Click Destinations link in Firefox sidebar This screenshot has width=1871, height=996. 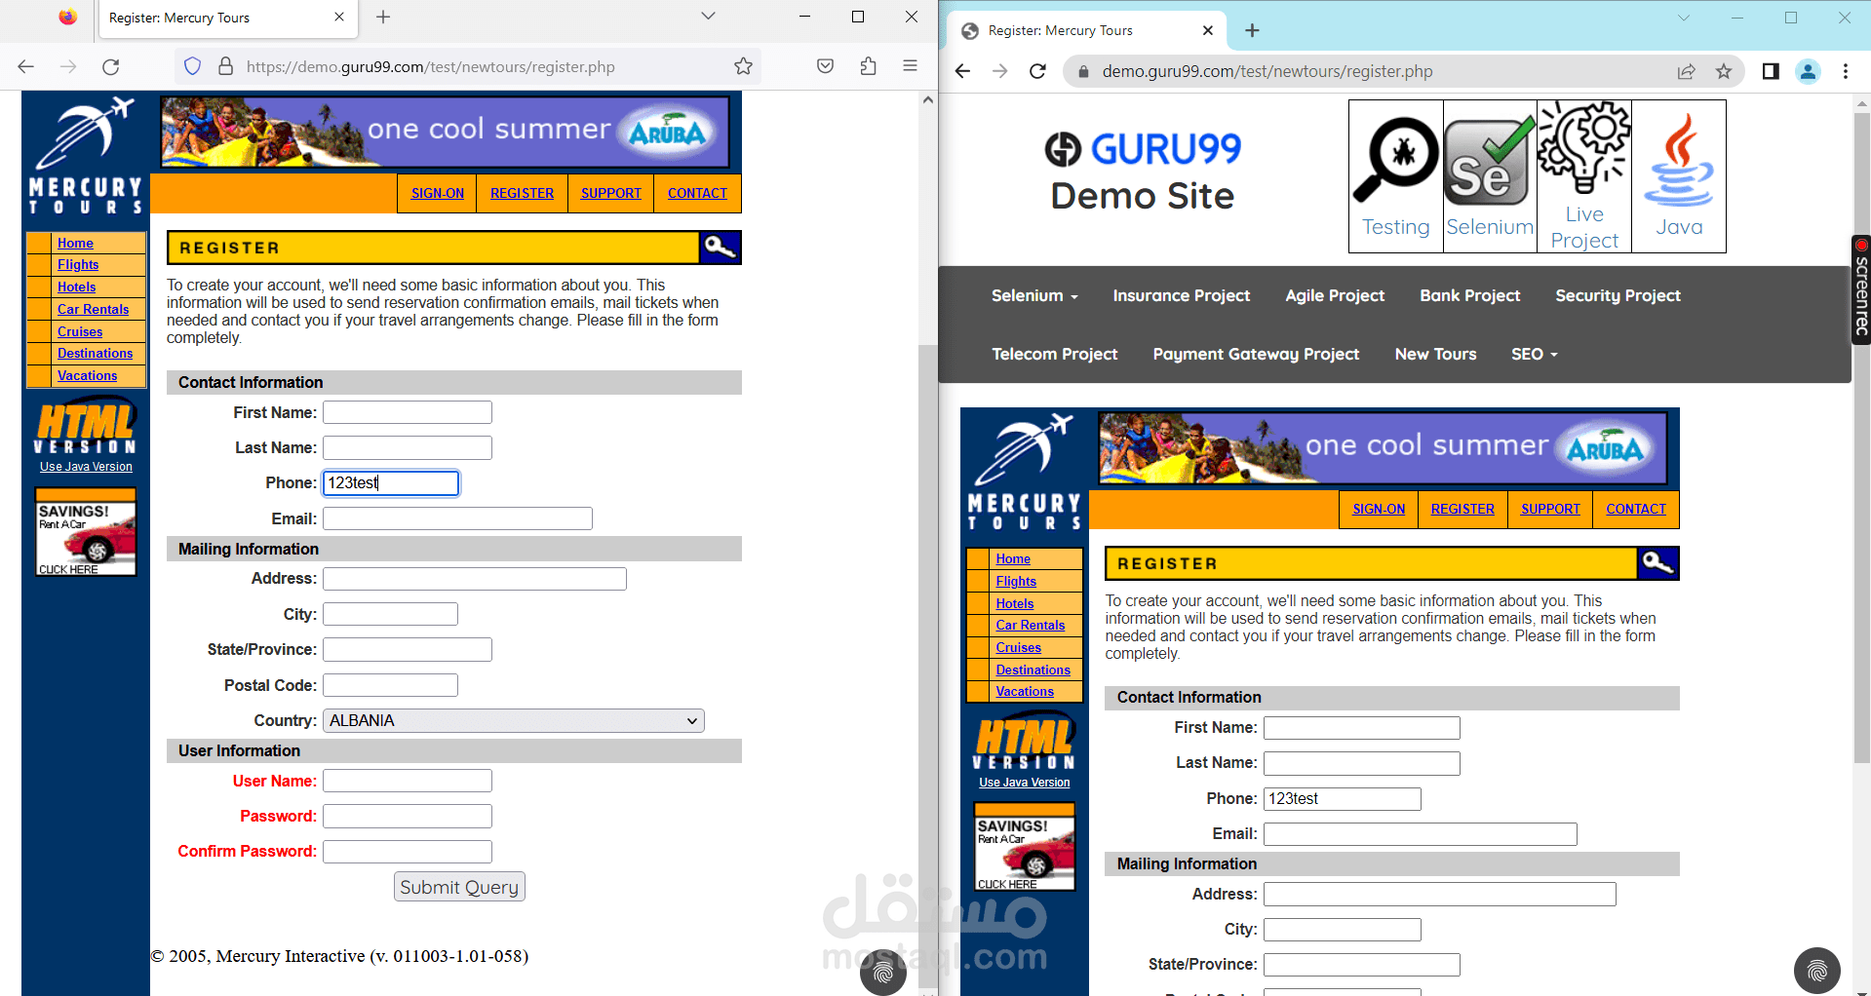click(95, 353)
